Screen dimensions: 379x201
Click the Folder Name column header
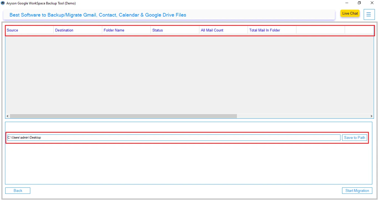114,30
